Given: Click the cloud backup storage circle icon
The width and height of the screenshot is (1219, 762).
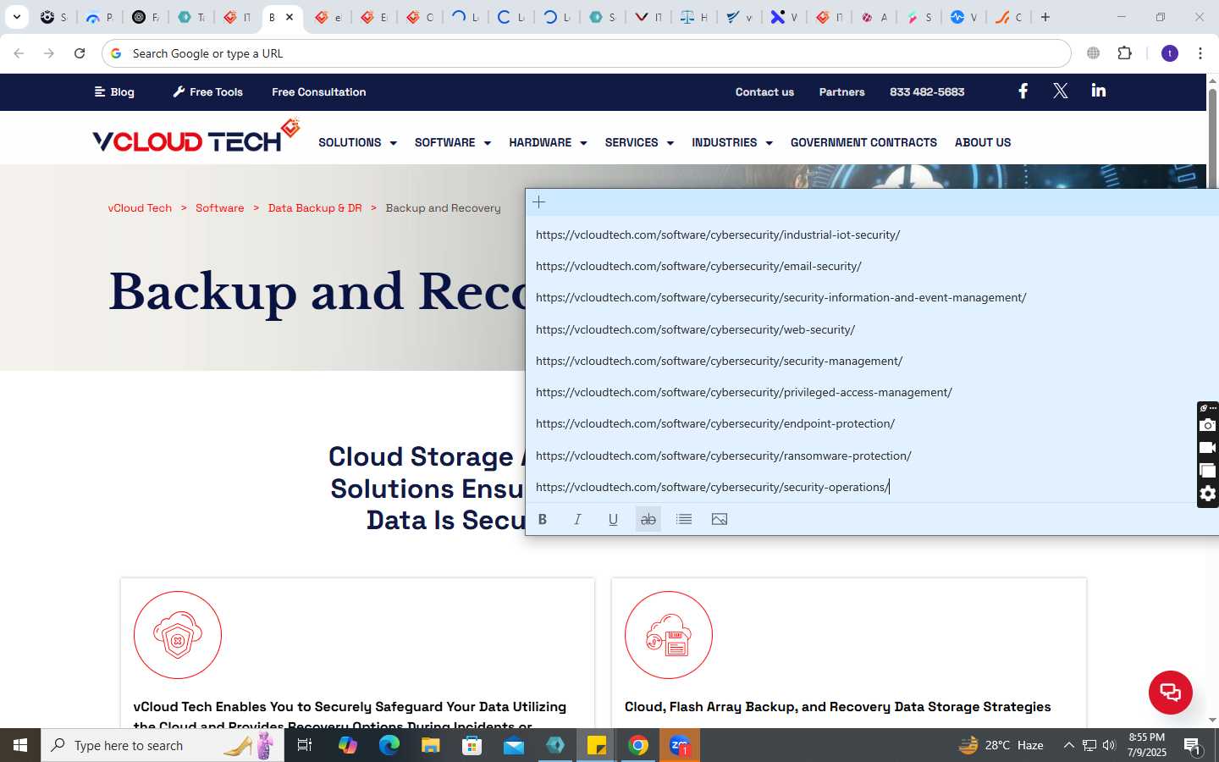Looking at the screenshot, I should pos(669,635).
